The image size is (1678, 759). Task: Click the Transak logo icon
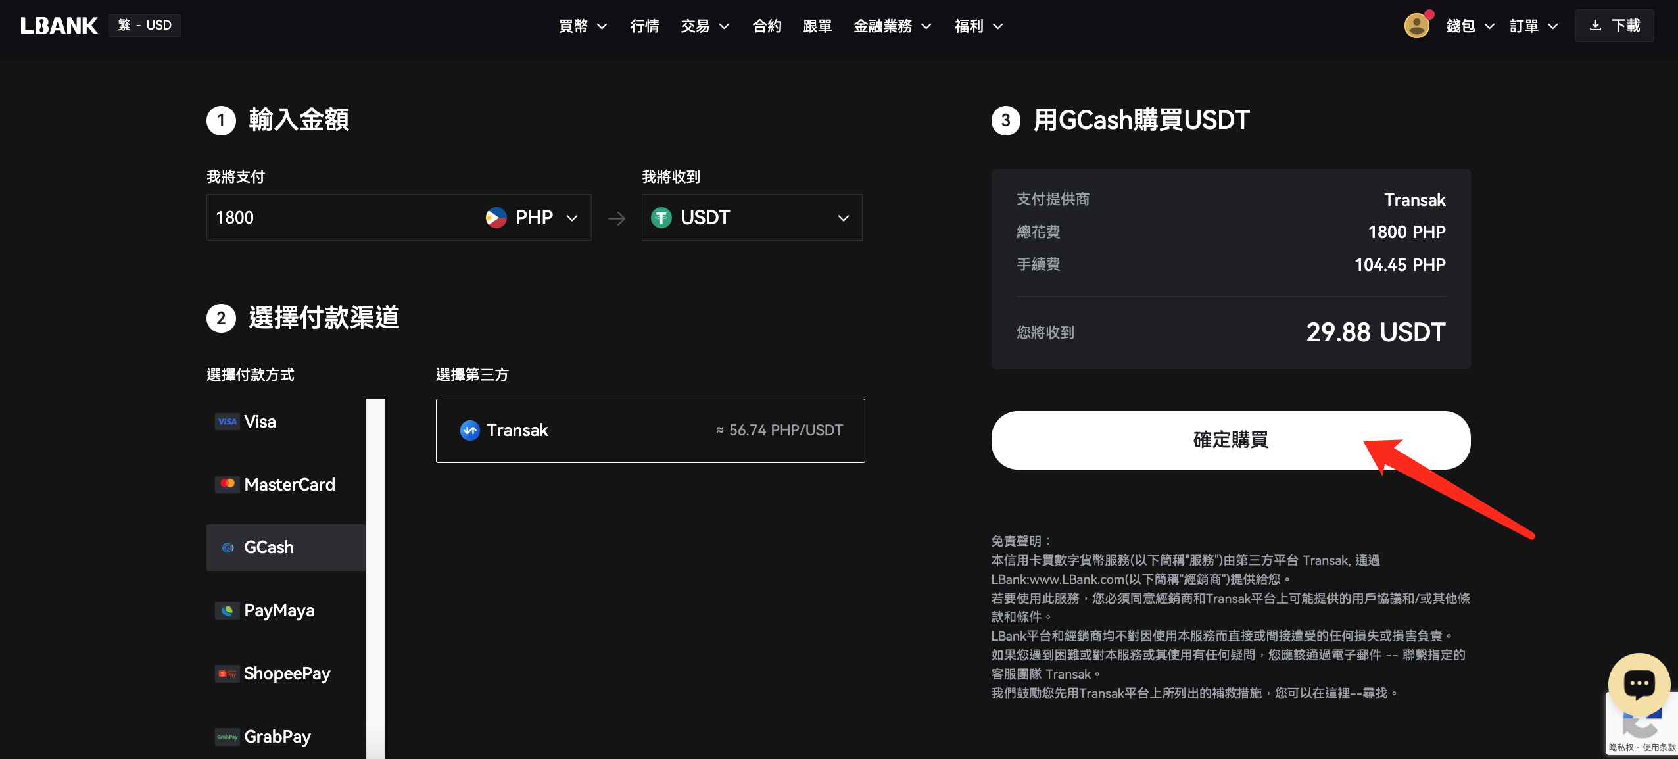[469, 431]
